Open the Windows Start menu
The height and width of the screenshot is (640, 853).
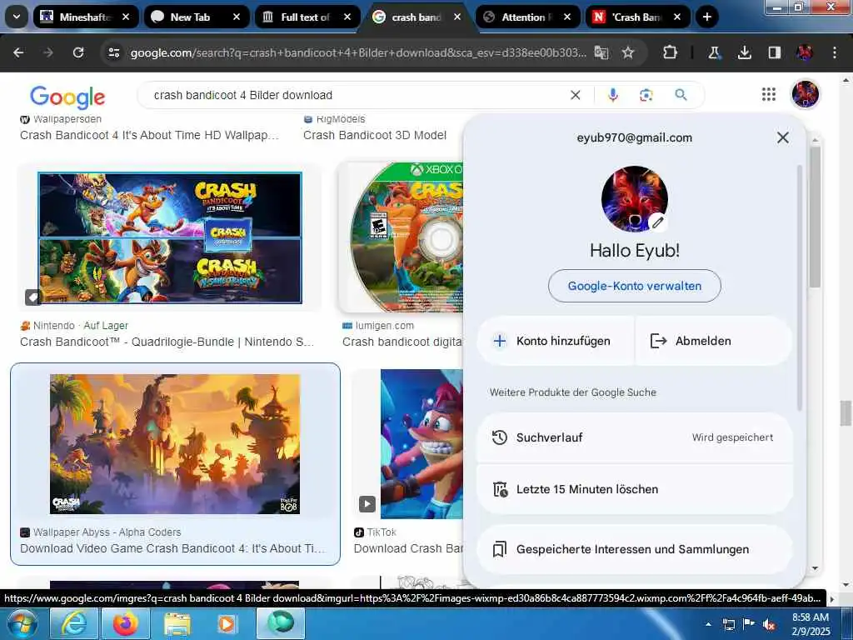point(22,623)
